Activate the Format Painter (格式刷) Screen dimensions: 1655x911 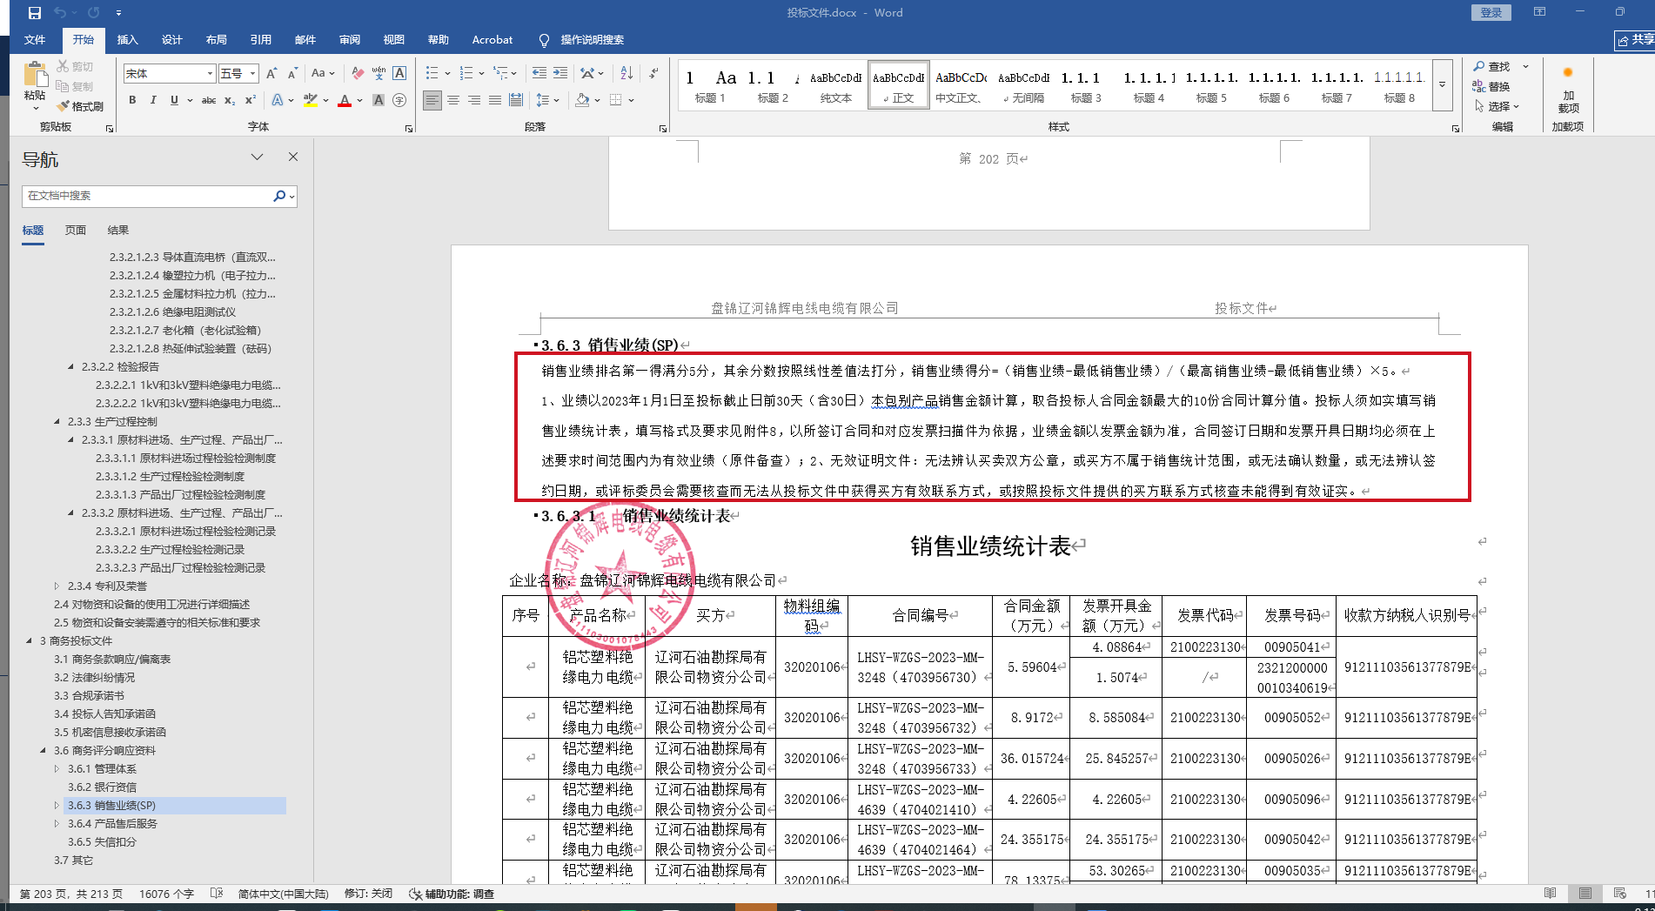click(x=80, y=106)
